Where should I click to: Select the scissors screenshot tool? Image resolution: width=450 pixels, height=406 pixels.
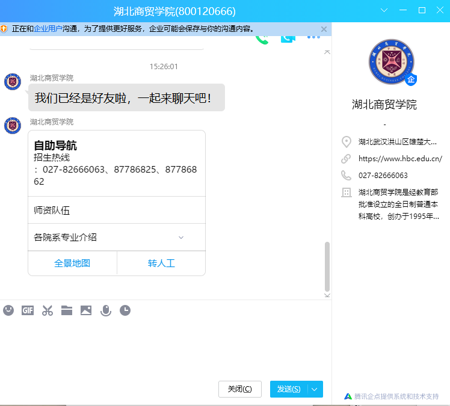pos(48,310)
